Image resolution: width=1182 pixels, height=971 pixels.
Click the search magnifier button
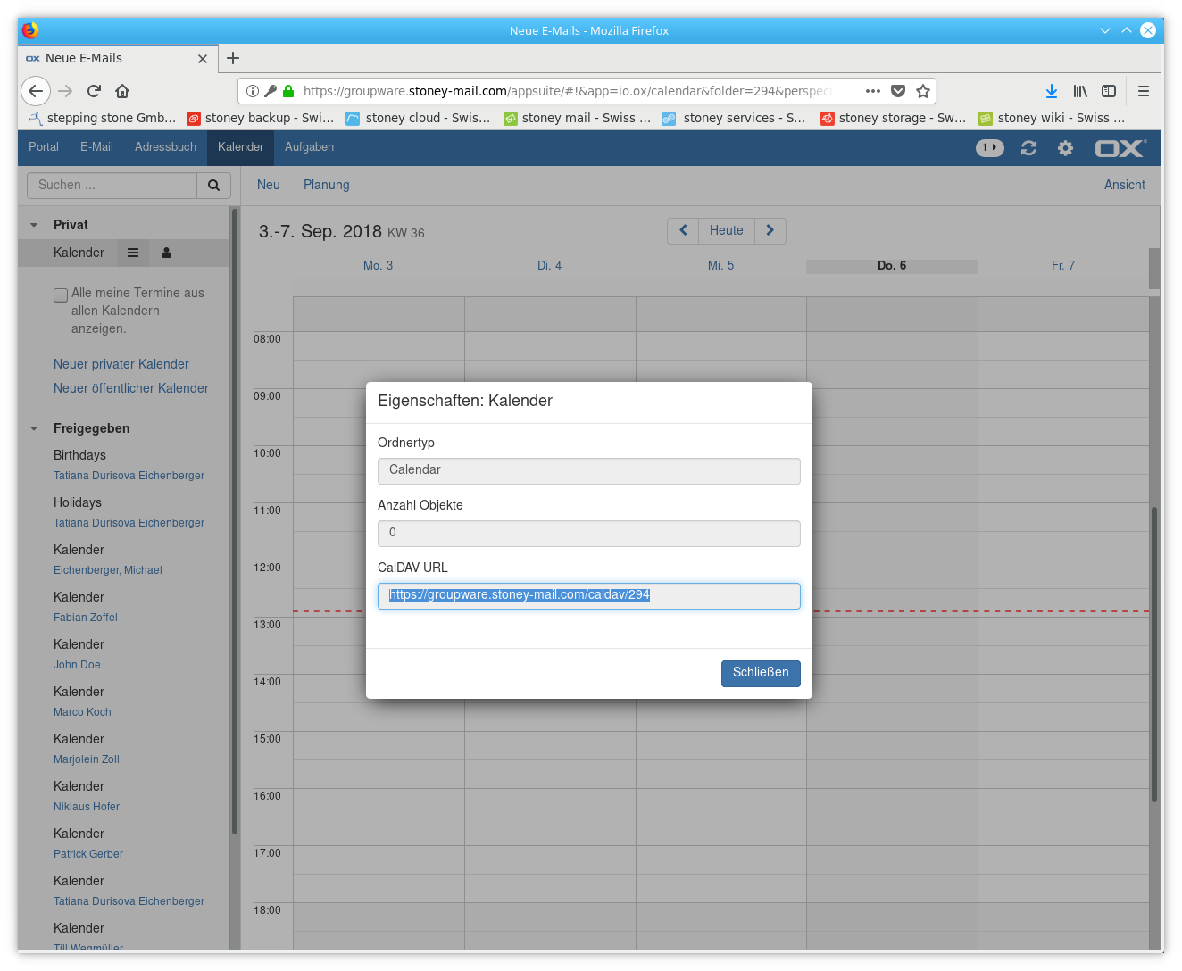tap(213, 185)
